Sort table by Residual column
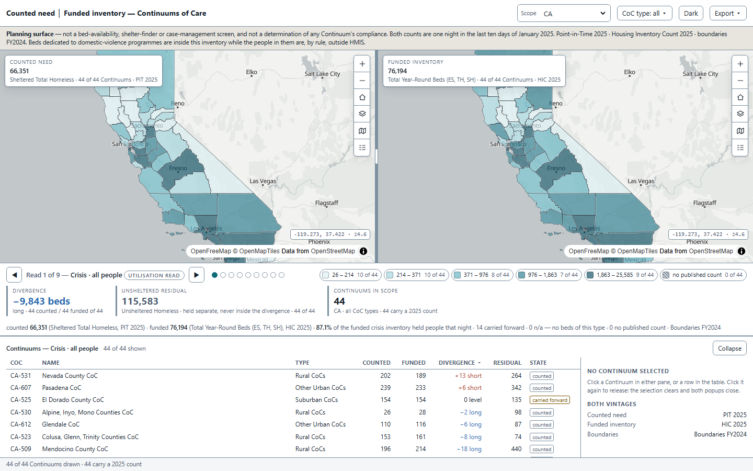The height and width of the screenshot is (471, 753). pos(507,363)
